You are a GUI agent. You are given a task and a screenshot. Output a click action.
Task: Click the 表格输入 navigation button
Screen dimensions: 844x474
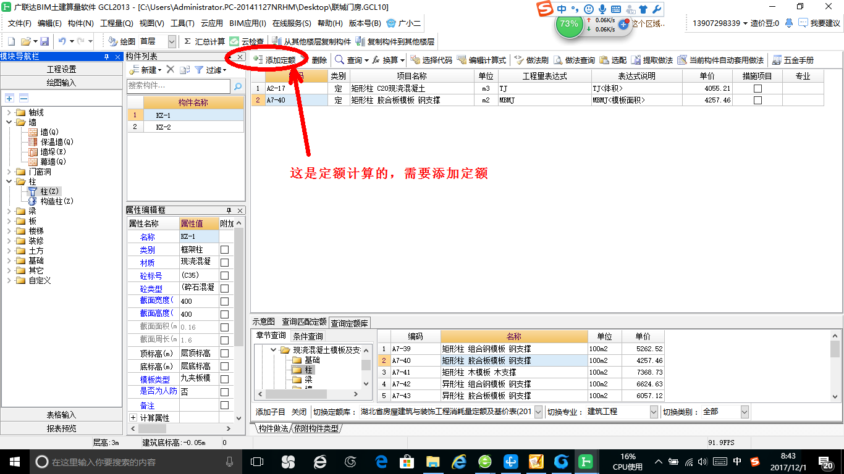(x=62, y=415)
